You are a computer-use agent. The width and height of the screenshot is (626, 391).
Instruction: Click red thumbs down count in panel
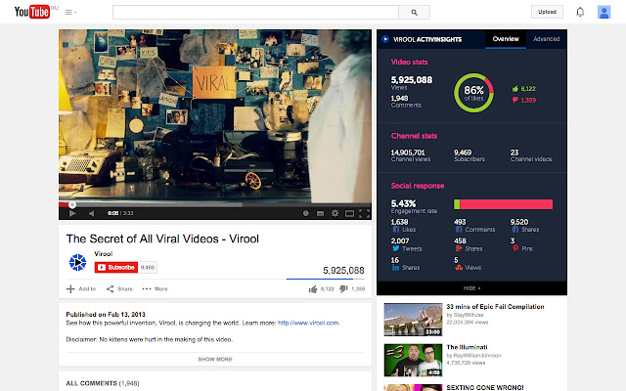[524, 100]
